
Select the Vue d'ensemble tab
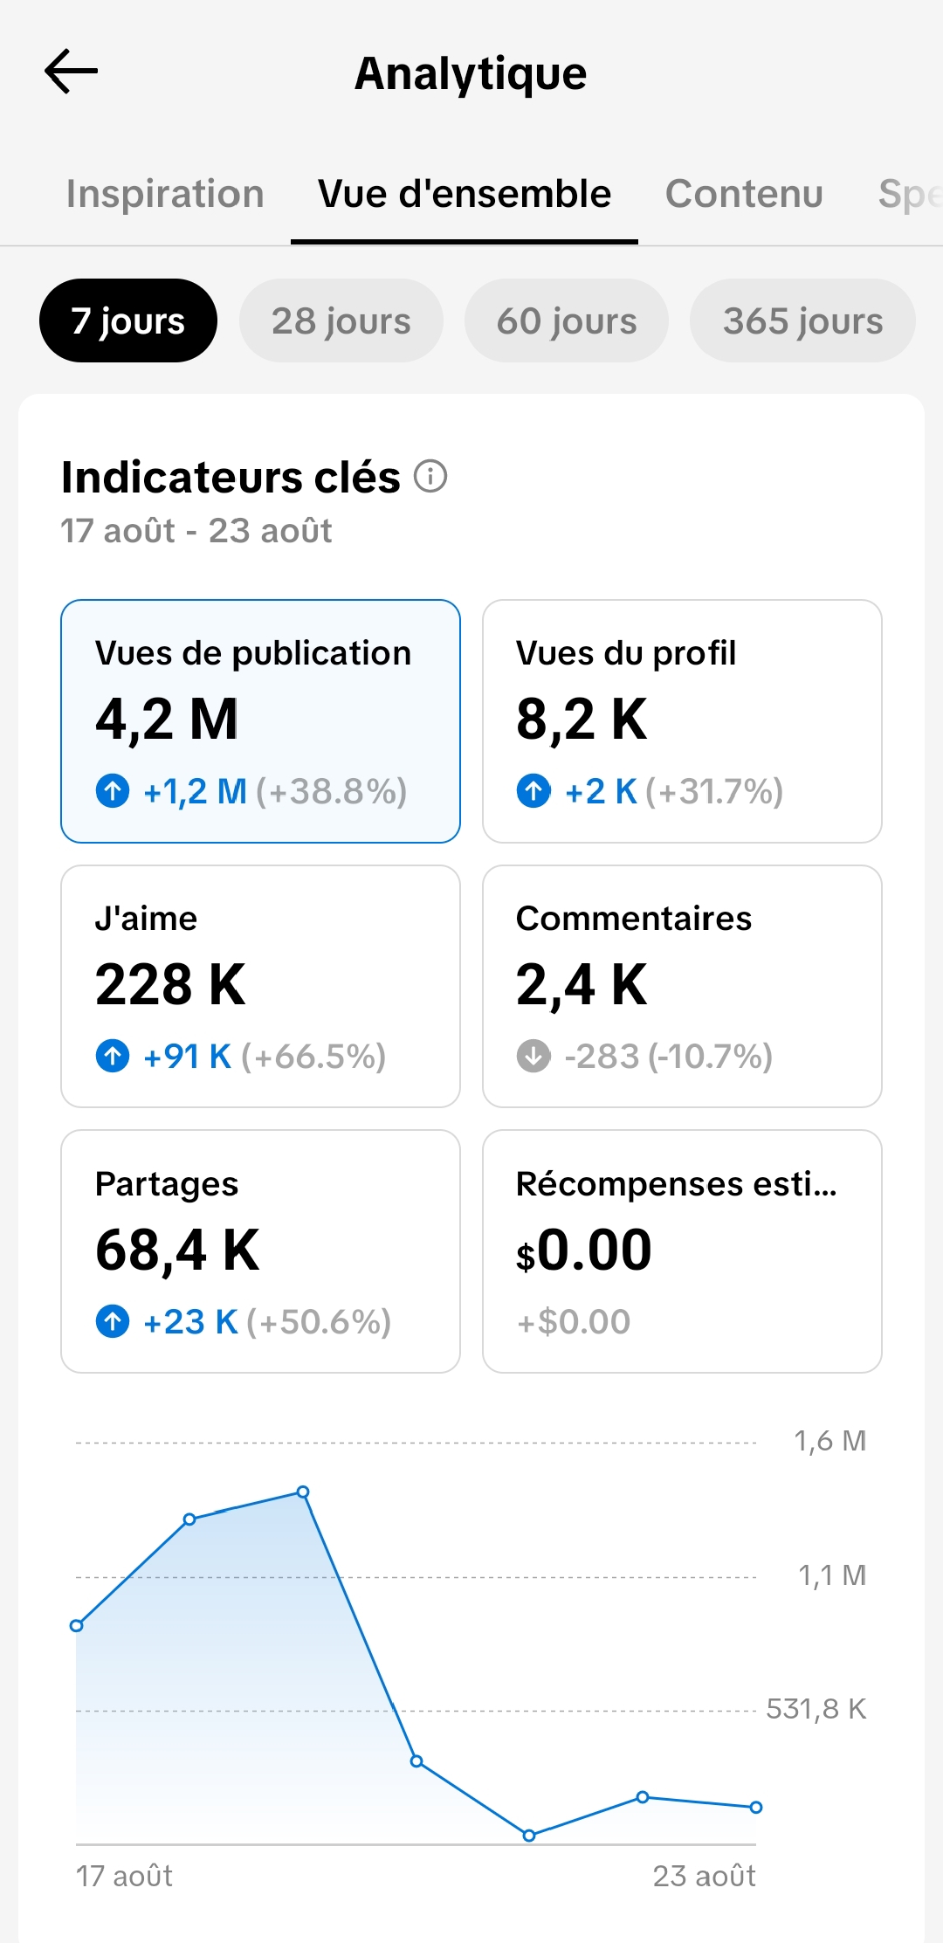click(465, 194)
